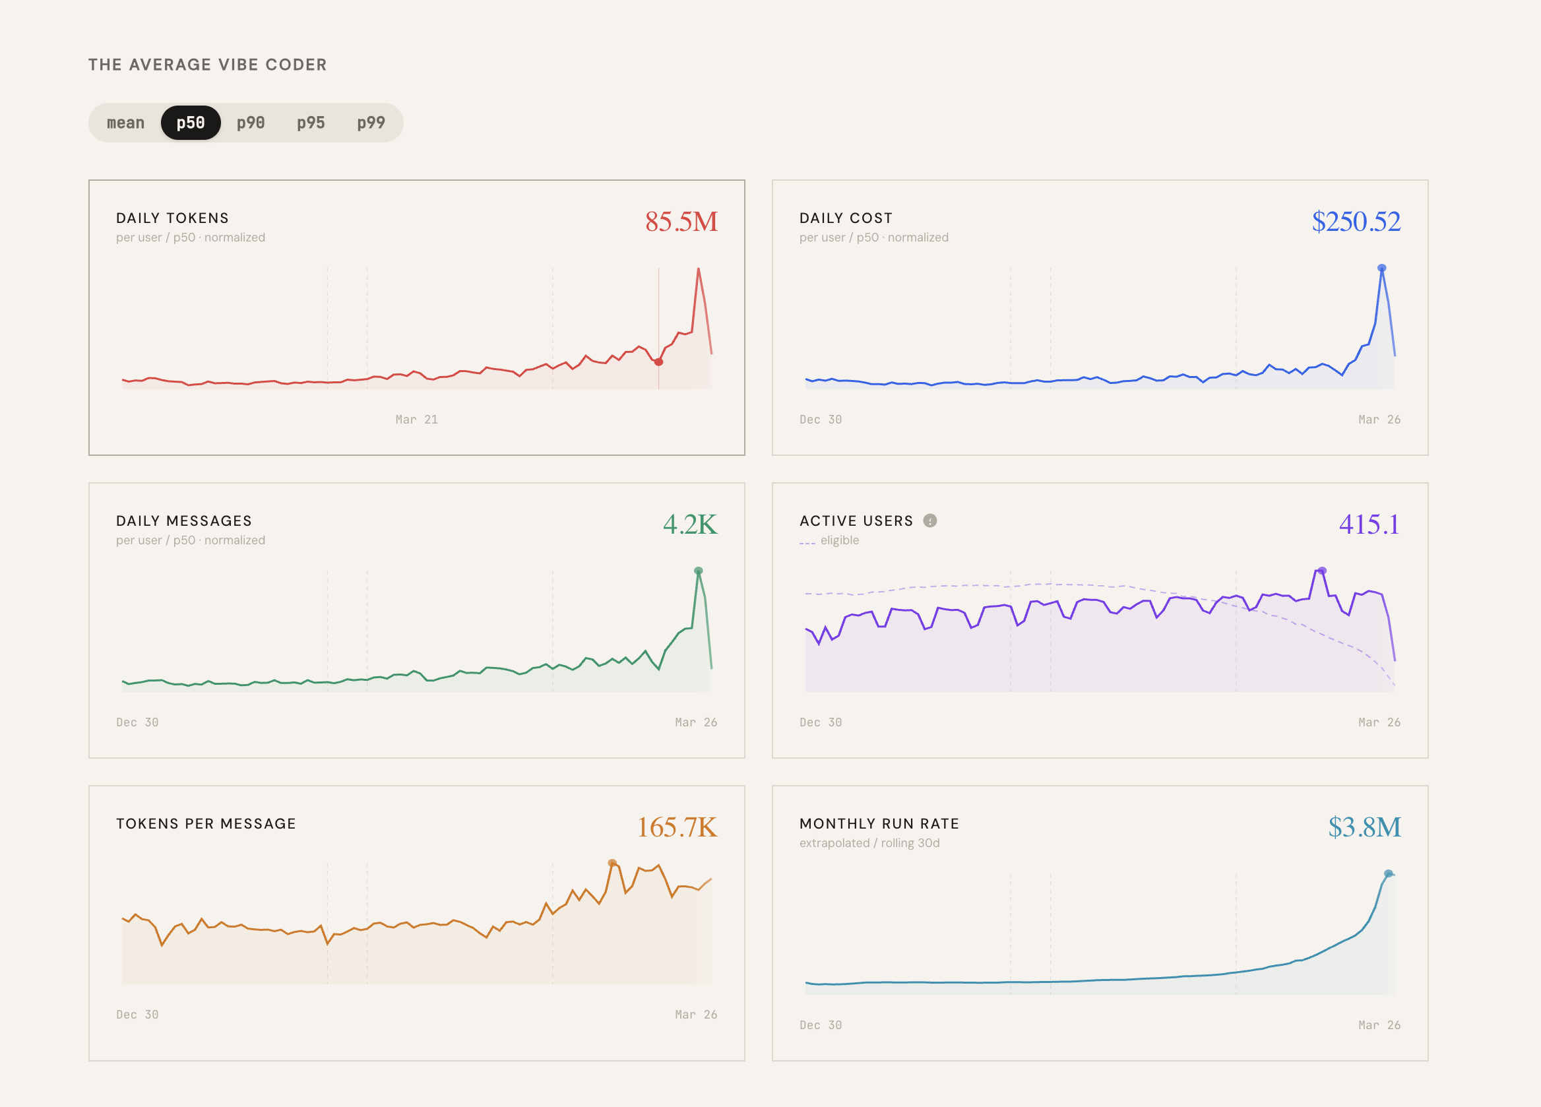The width and height of the screenshot is (1541, 1107).
Task: Open the Daily Tokens card title
Action: coord(173,218)
